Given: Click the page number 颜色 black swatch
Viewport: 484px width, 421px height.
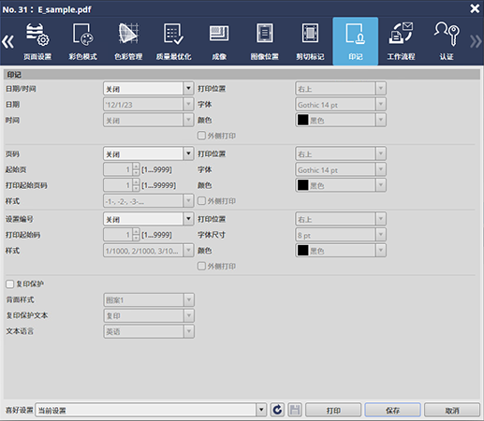Looking at the screenshot, I should [302, 185].
